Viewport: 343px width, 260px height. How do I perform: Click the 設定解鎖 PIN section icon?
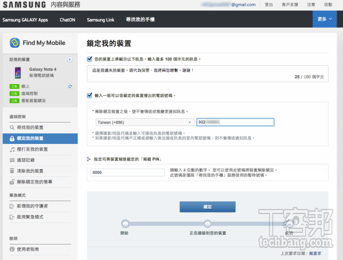click(88, 159)
